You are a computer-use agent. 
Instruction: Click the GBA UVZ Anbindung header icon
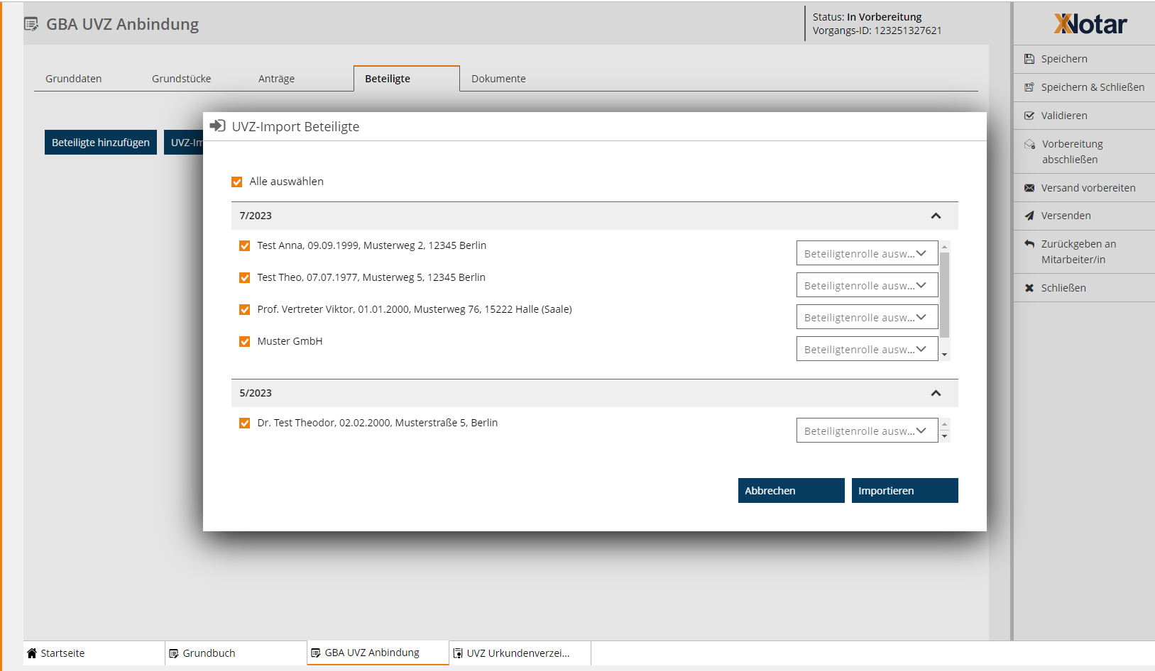pyautogui.click(x=31, y=24)
